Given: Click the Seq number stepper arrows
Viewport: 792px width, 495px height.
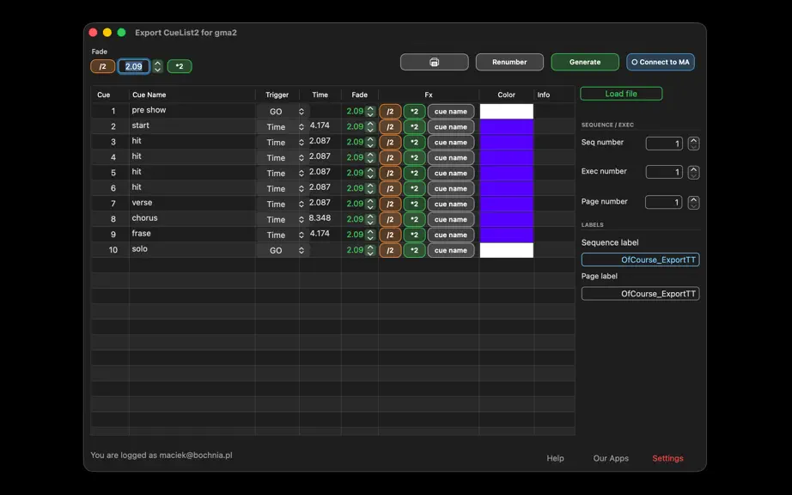Looking at the screenshot, I should [x=693, y=144].
